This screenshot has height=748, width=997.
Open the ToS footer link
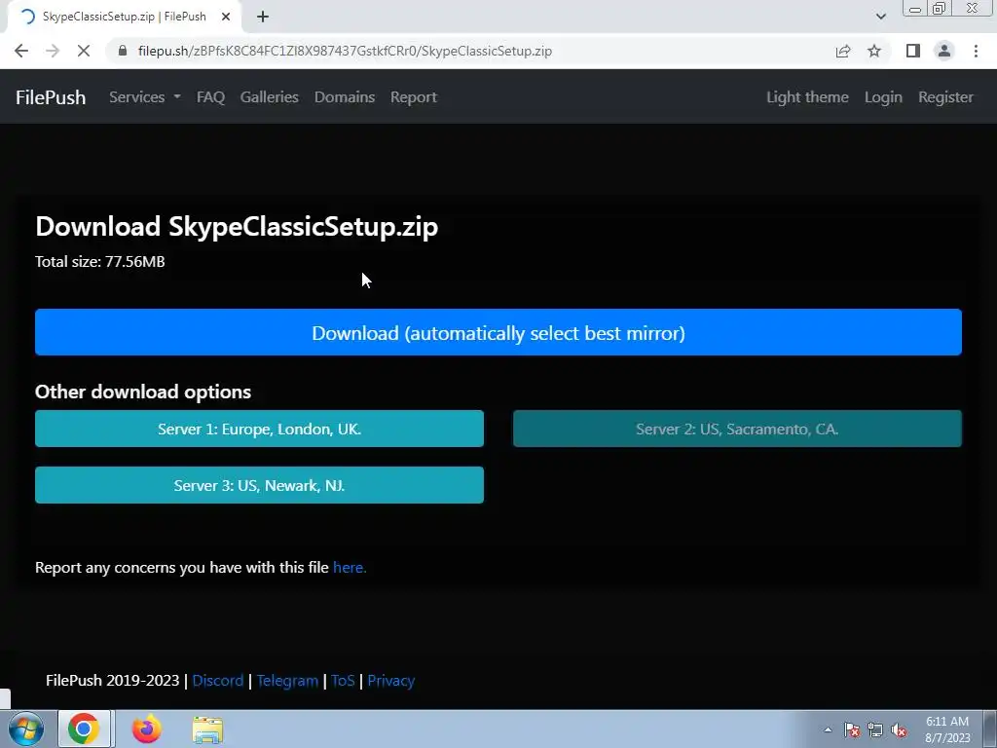click(343, 681)
